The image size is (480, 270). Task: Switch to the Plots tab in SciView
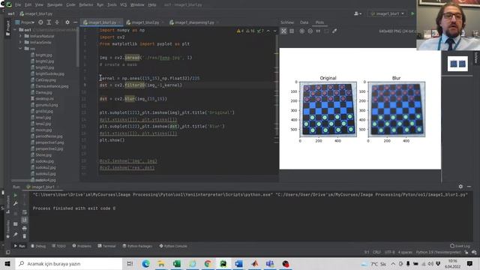pyautogui.click(x=319, y=22)
